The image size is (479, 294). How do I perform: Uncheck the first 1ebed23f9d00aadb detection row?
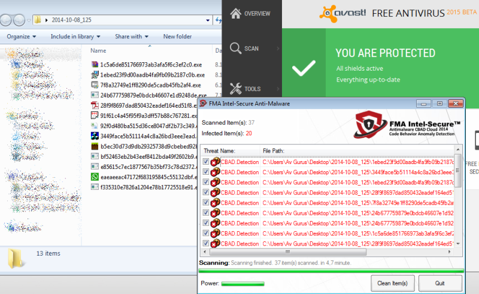pos(205,162)
